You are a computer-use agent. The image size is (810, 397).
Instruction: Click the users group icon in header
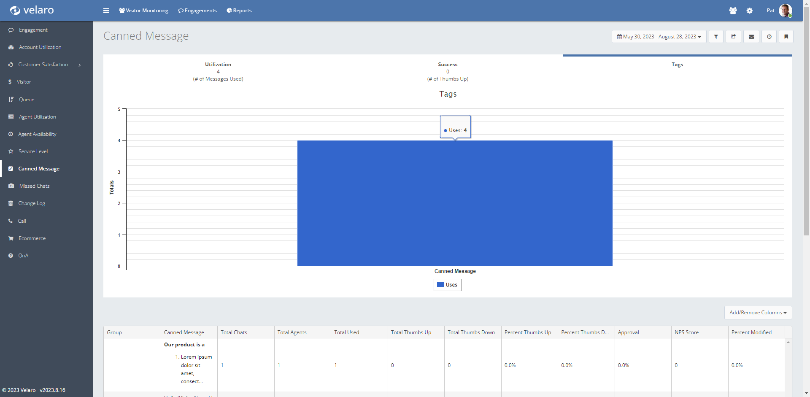click(x=733, y=11)
